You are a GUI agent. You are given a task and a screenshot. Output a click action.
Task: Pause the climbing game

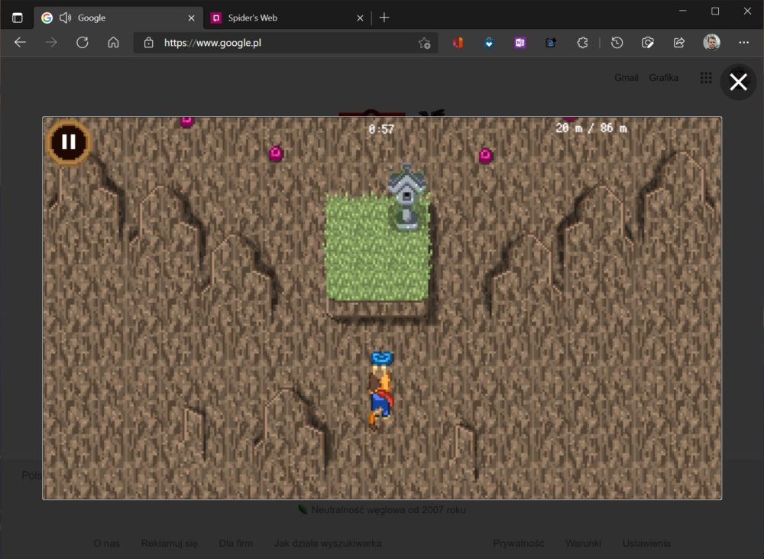pos(69,142)
